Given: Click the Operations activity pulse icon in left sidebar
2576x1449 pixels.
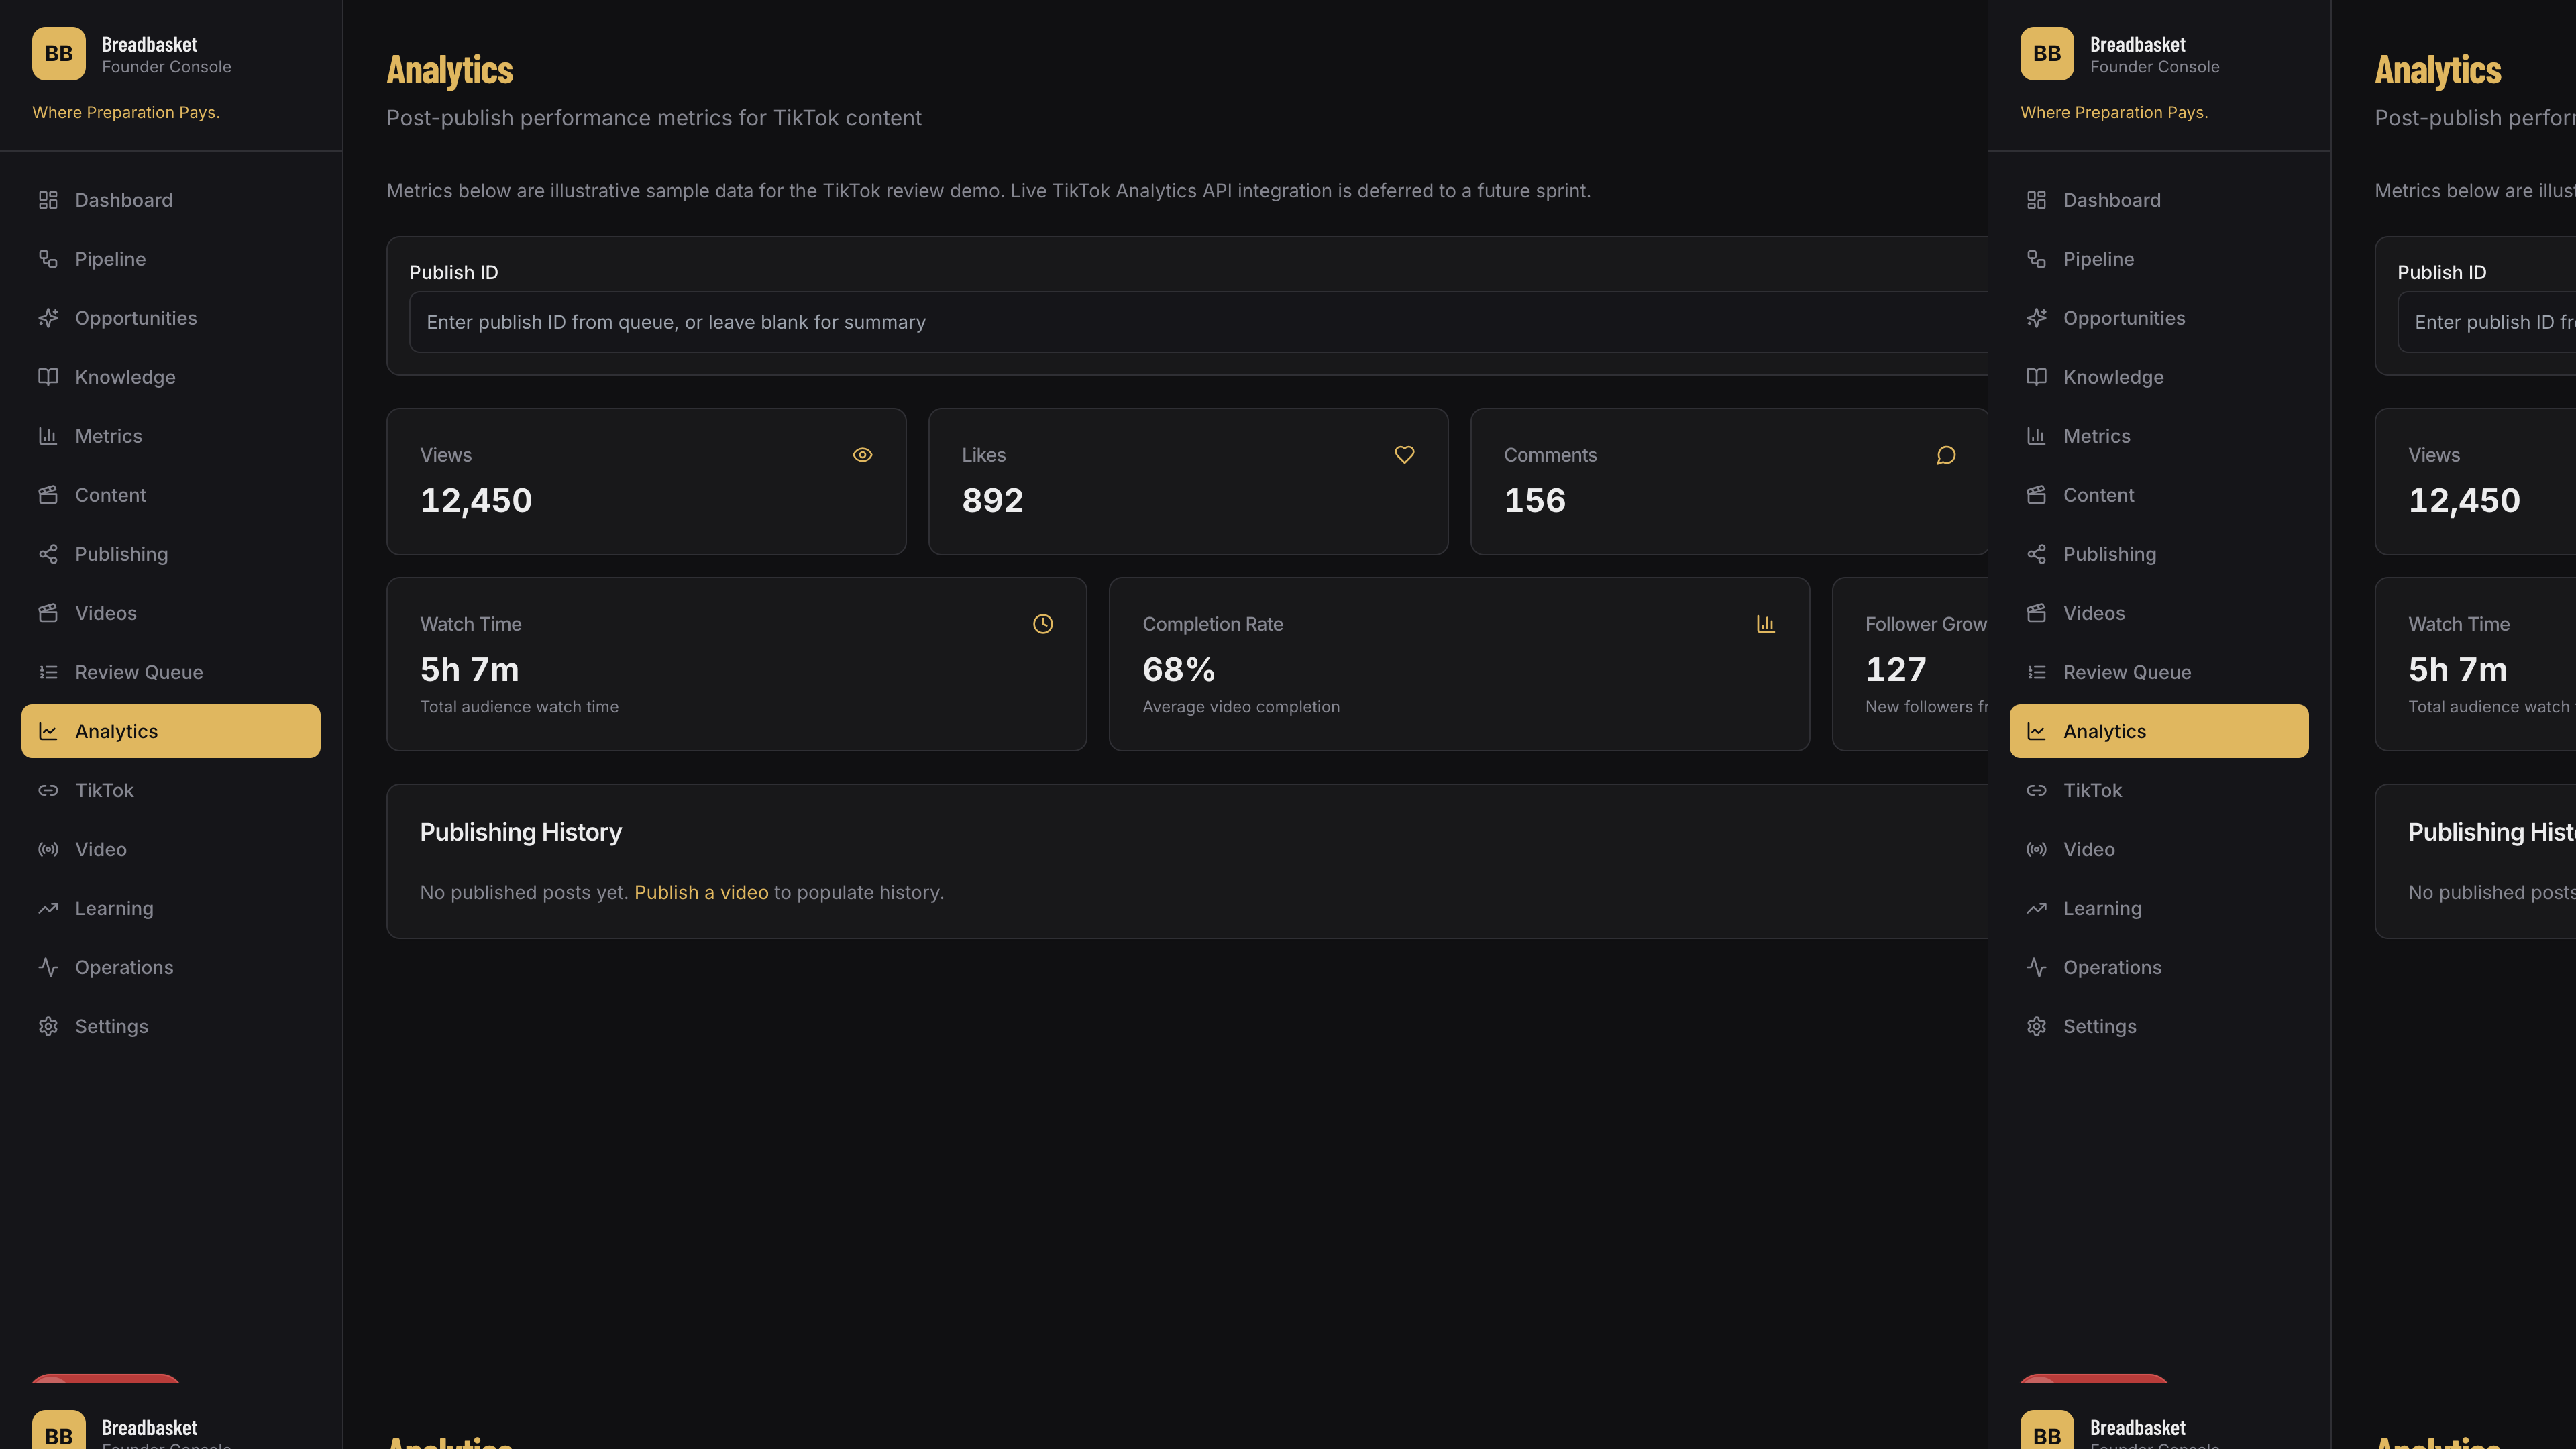Looking at the screenshot, I should point(48,967).
